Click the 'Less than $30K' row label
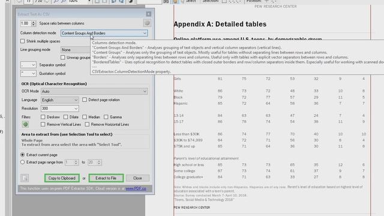The height and width of the screenshot is (216, 384). pos(187,134)
